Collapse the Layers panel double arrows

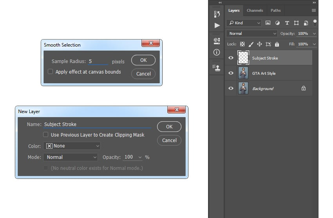click(x=314, y=3)
